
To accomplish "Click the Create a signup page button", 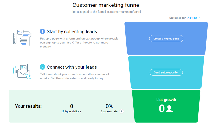I will 166,39.
